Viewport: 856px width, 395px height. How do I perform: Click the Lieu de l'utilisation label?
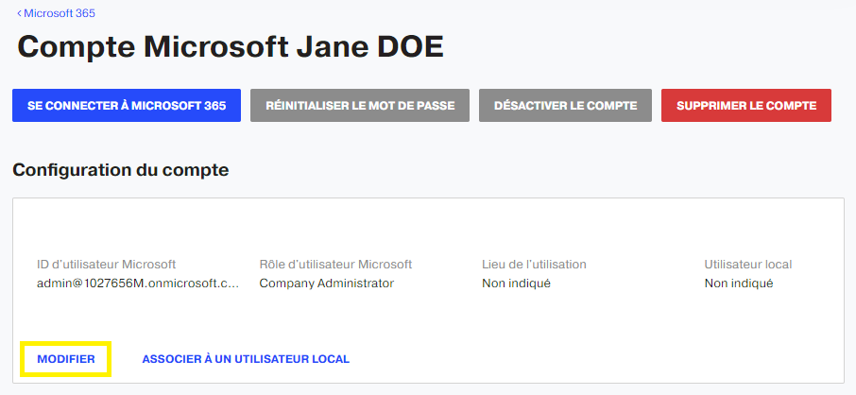(x=534, y=265)
